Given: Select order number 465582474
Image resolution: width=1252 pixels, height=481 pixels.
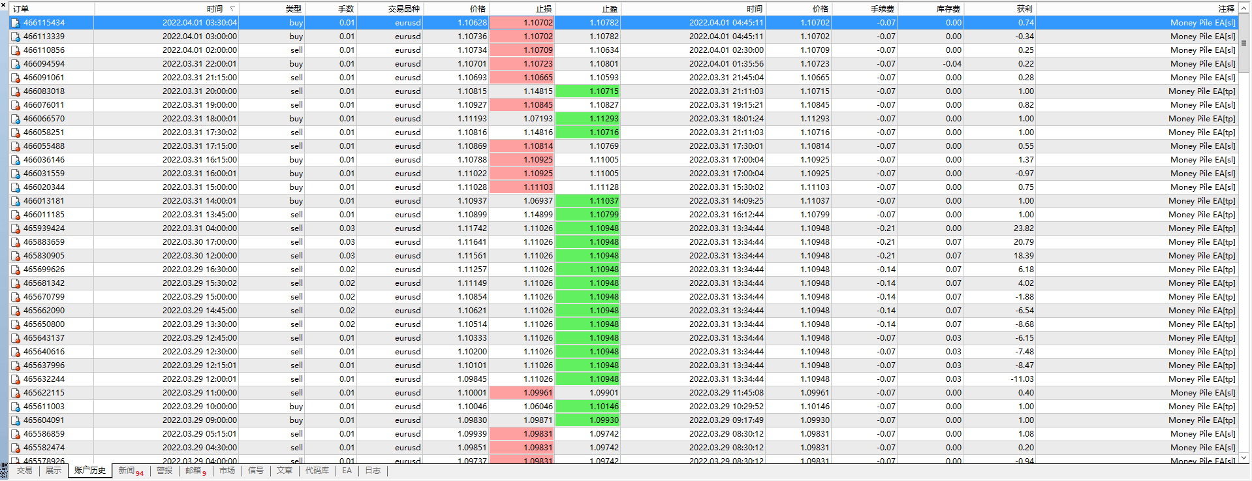Looking at the screenshot, I should click(44, 448).
